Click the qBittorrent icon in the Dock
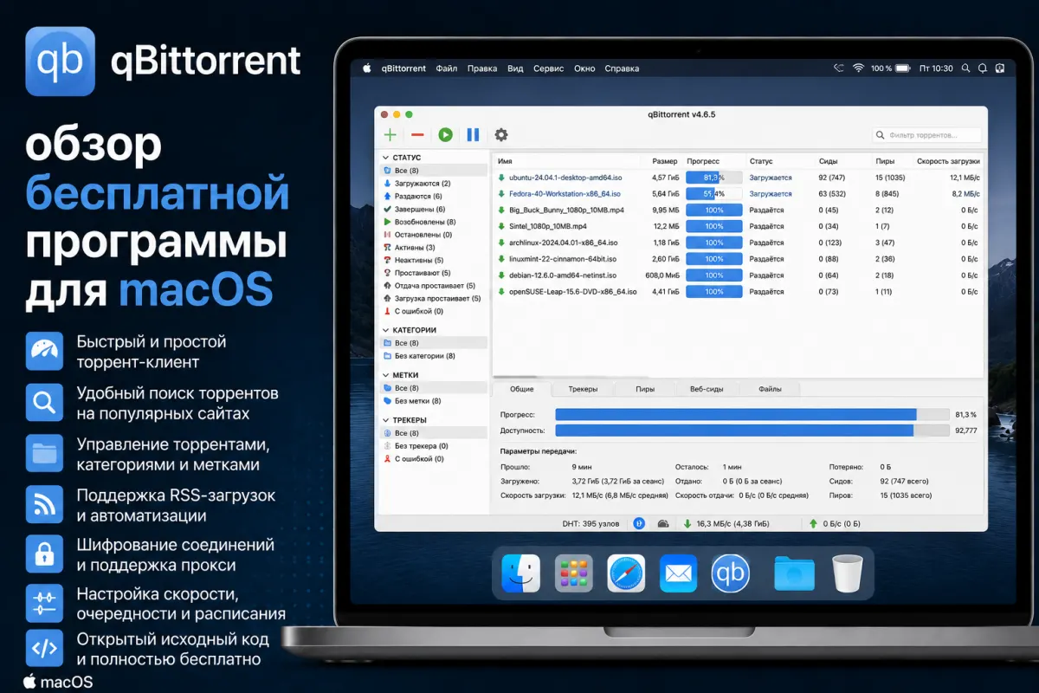Image resolution: width=1039 pixels, height=693 pixels. 730,573
